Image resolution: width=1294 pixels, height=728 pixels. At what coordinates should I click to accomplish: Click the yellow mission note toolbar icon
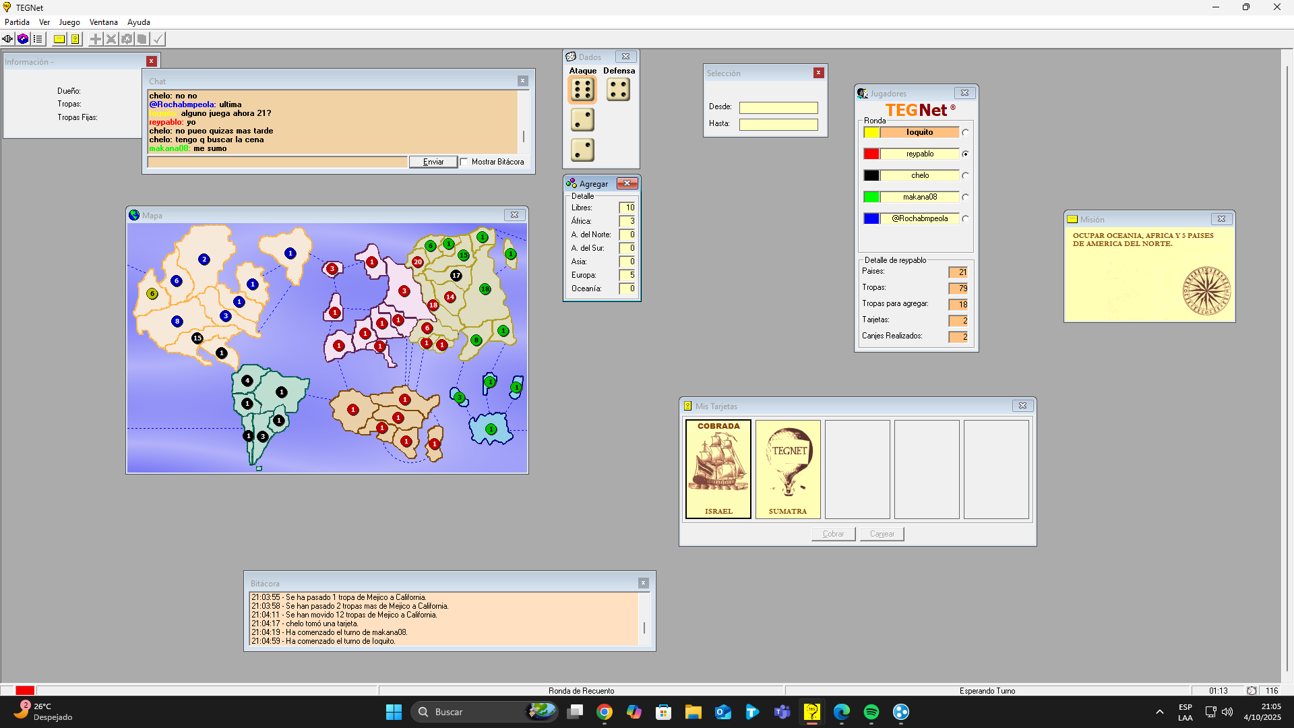59,39
